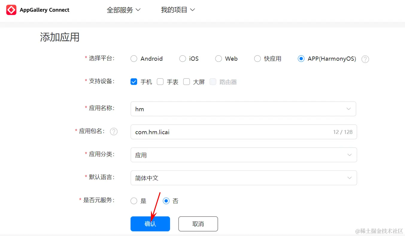Image resolution: width=405 pixels, height=236 pixels.
Task: Open the 默认语言 dropdown showing 简体中文
Action: pos(244,178)
